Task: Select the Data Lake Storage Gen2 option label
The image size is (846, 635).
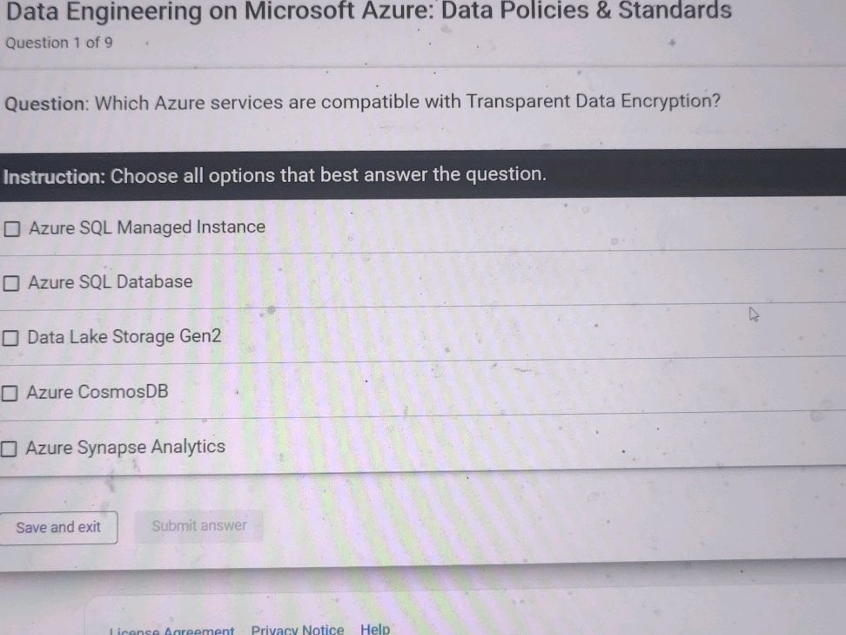Action: coord(124,336)
